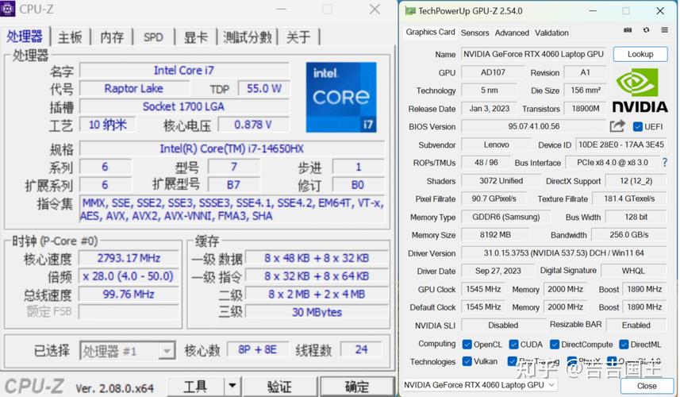Image resolution: width=680 pixels, height=397 pixels.
Task: Click the x 28.0 multiplier value
Action: (129, 276)
